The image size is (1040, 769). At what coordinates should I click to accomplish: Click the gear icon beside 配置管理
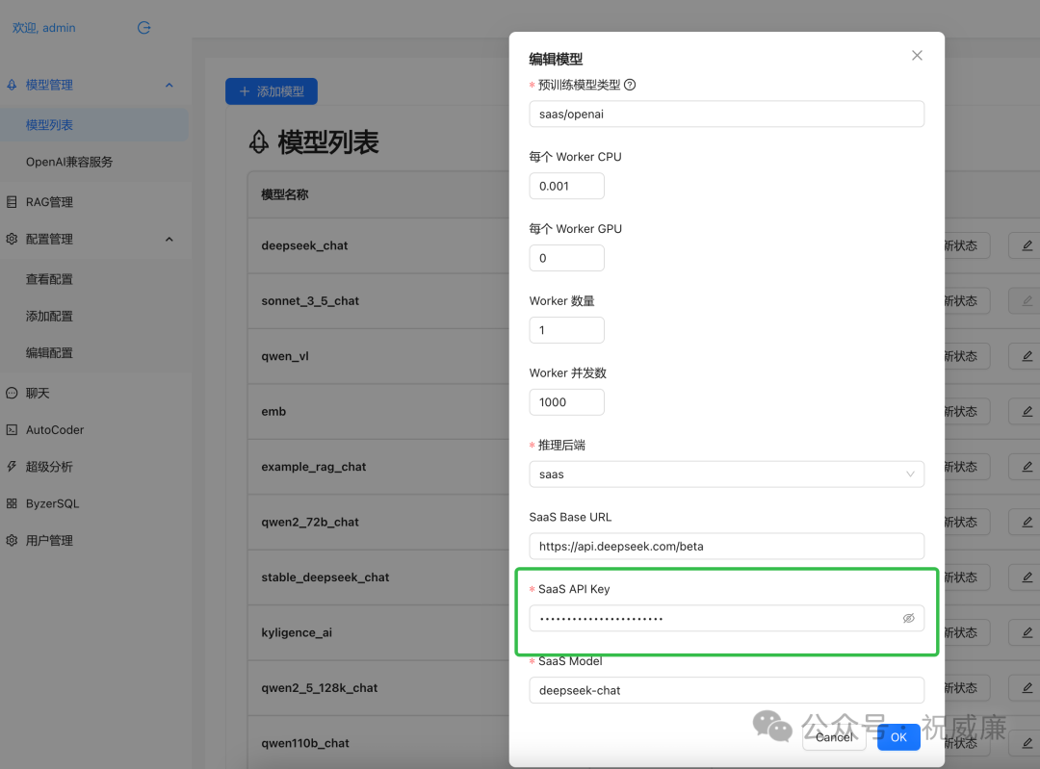12,239
